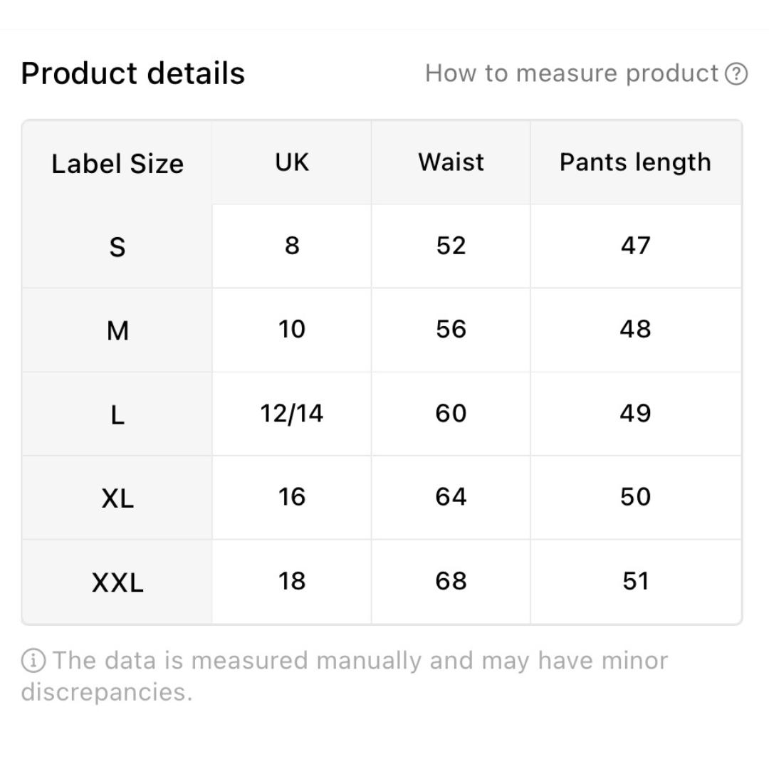Click the info icon beside disclaimer
This screenshot has width=769, height=769.
pos(33,661)
